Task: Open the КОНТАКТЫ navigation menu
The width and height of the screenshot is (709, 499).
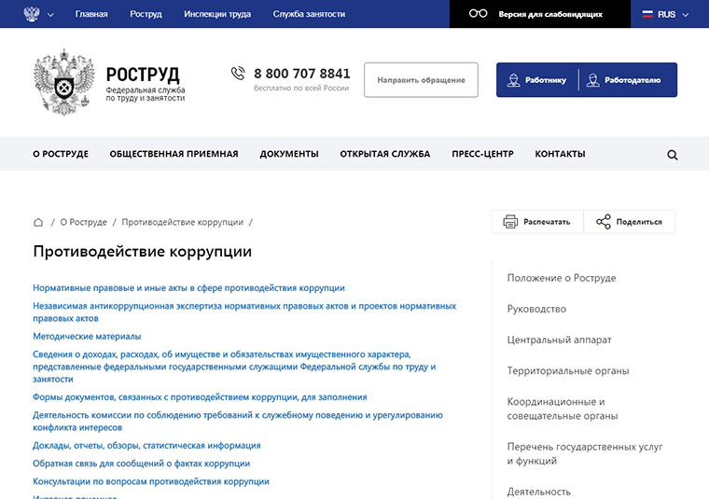Action: point(560,154)
